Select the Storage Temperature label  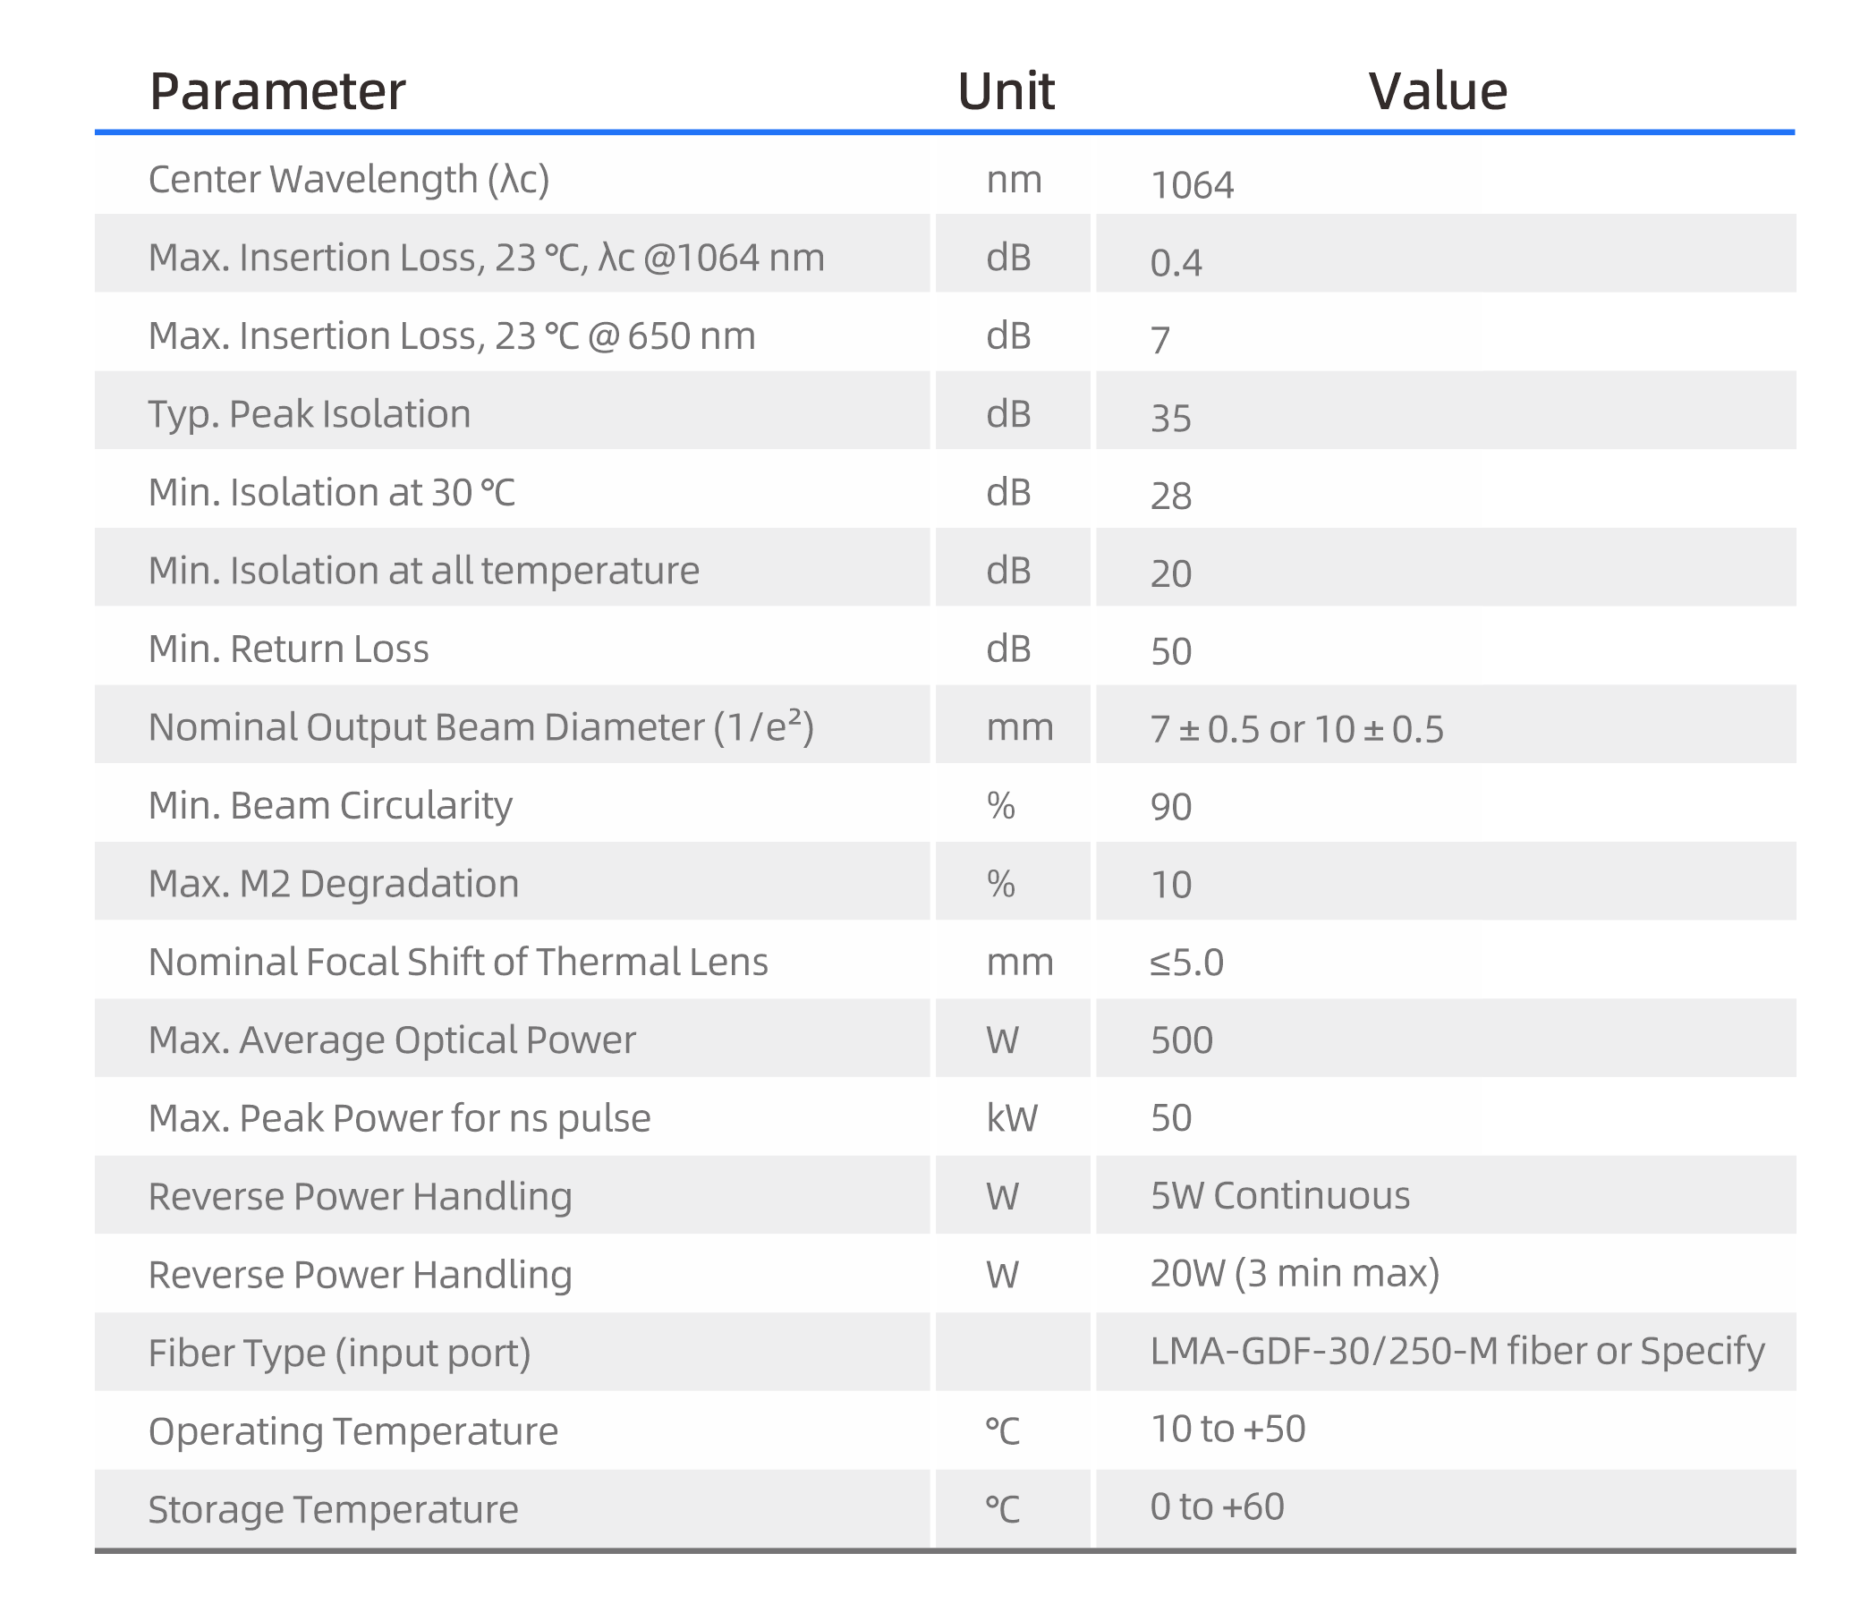(x=333, y=1510)
